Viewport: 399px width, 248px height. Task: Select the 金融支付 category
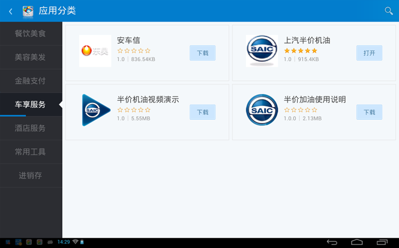31,81
